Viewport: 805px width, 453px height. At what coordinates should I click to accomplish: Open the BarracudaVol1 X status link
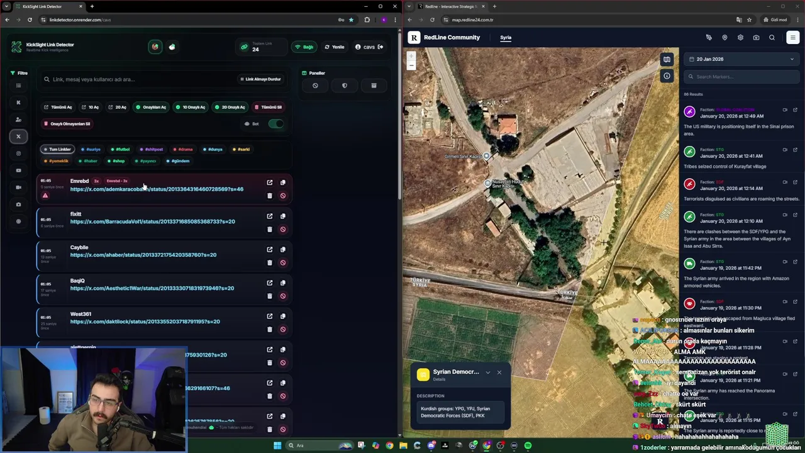coord(152,221)
